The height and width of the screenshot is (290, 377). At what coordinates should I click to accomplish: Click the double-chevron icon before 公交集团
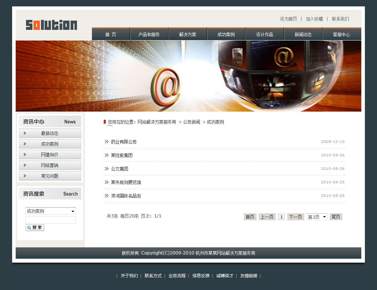tap(107, 169)
